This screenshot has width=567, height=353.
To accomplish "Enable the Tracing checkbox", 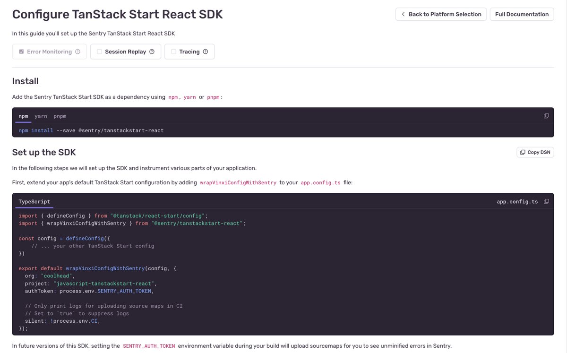I will 173,52.
